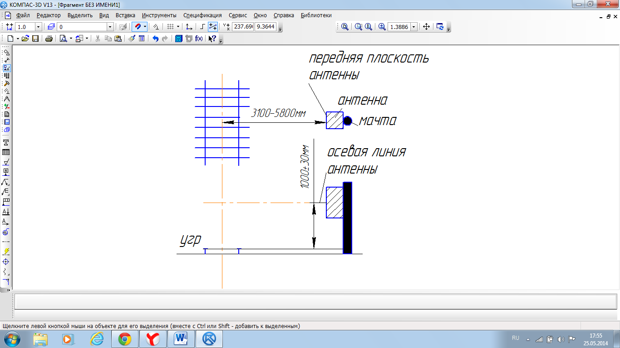Click the Refresh view icon

tap(440, 27)
